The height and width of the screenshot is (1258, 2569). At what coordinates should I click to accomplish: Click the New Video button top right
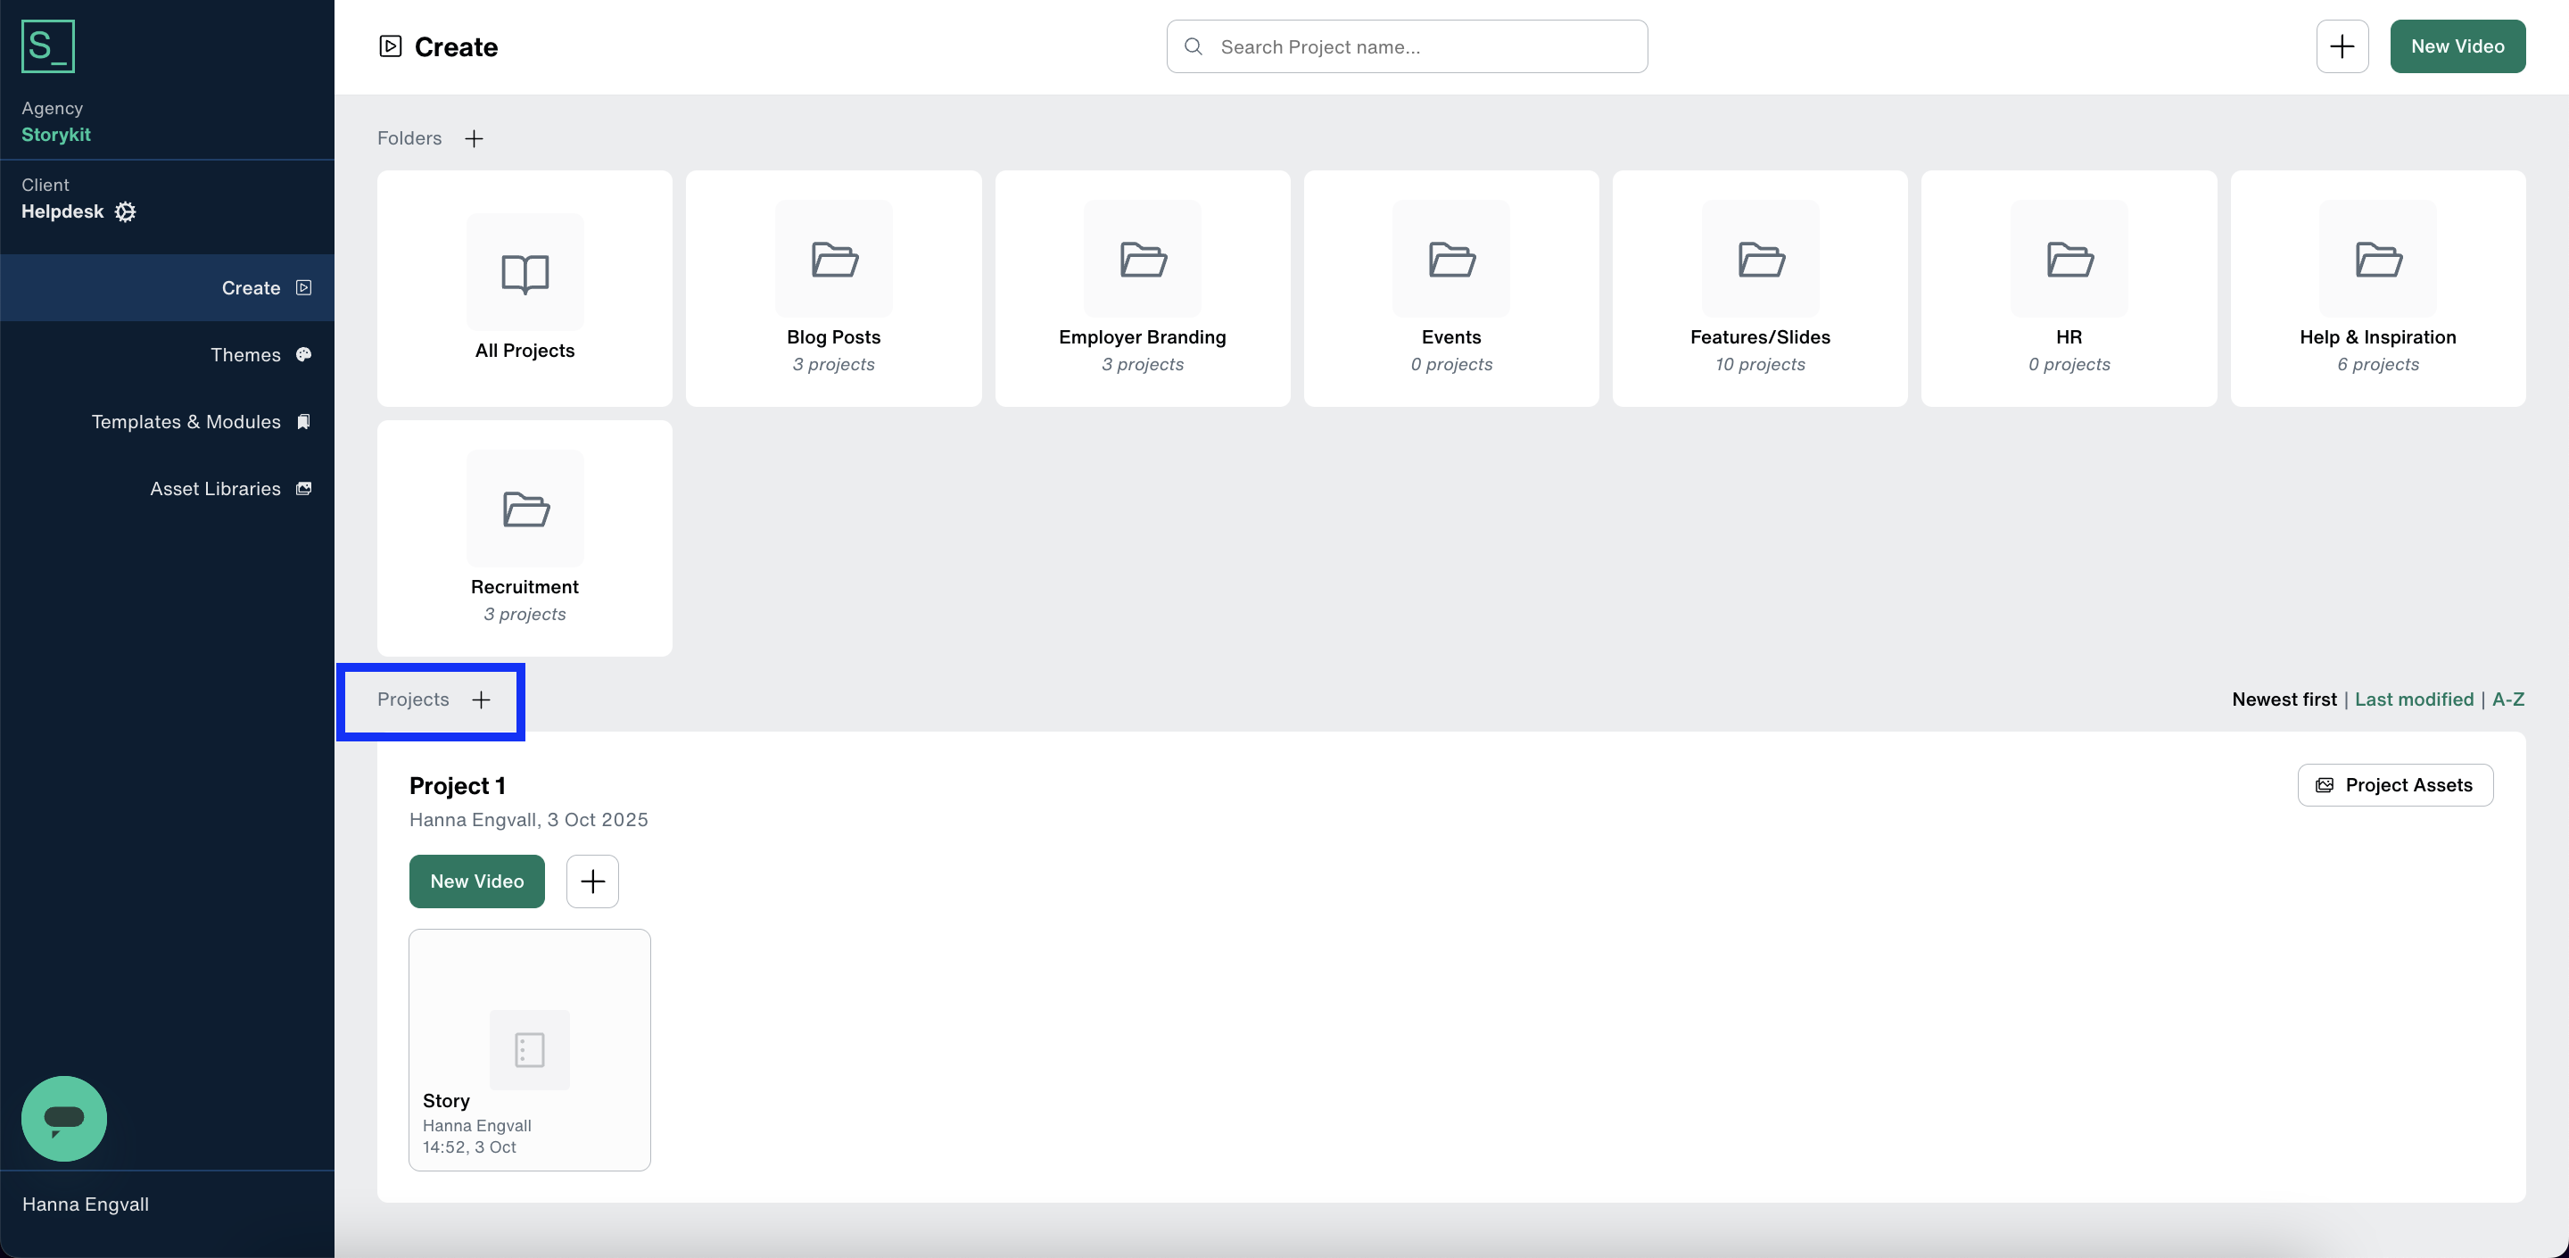tap(2457, 46)
